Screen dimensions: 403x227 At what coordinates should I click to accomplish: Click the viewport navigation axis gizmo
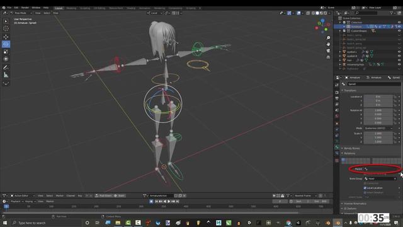[322, 26]
